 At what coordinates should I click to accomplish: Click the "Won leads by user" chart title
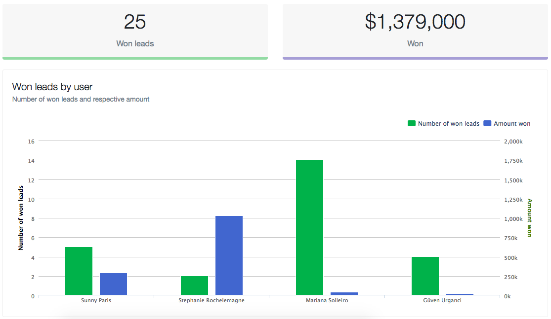click(x=52, y=87)
